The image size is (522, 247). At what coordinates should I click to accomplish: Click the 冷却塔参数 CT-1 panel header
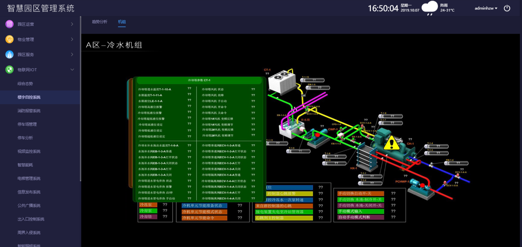pos(199,80)
